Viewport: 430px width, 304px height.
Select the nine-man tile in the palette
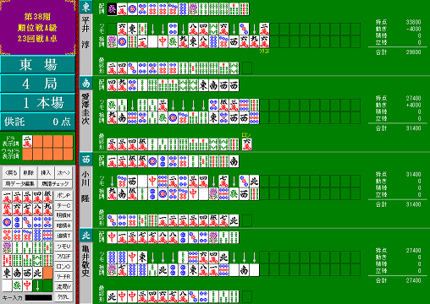tap(47, 209)
